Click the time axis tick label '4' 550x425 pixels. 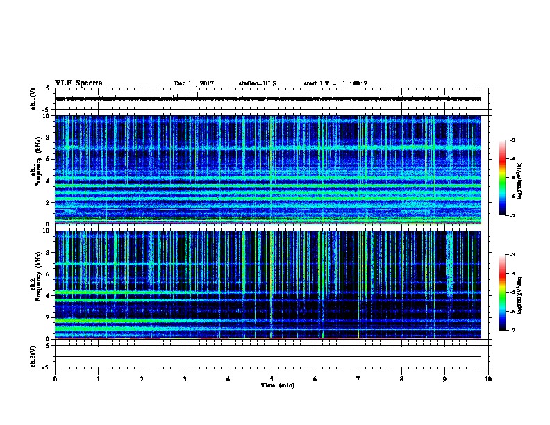click(228, 379)
